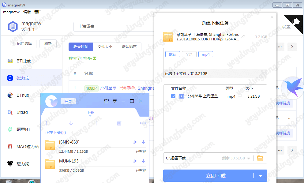Click pause icon in Xunlei toolbar
Screen dimensions: 304x183
click(x=95, y=123)
